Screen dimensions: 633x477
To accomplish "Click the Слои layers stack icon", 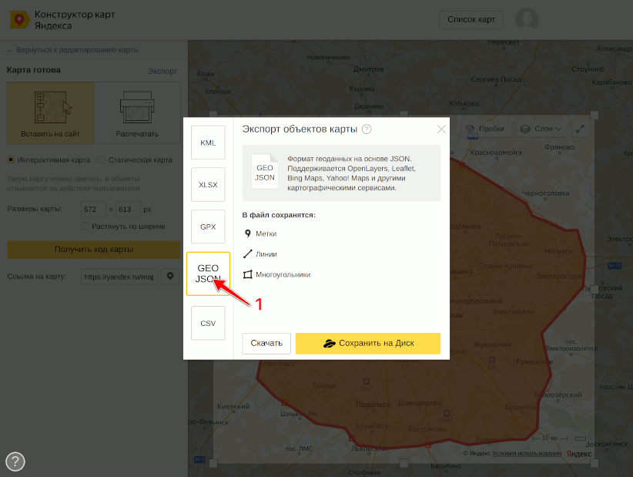I will [x=525, y=129].
